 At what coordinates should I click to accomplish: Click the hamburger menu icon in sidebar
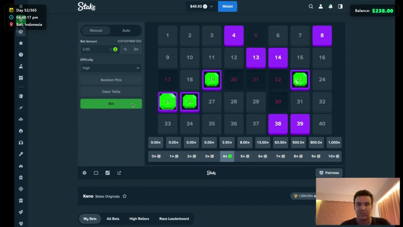[x=21, y=6]
